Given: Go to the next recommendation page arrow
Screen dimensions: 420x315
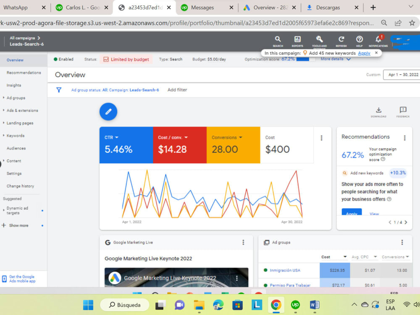Looking at the screenshot, I should 406,222.
